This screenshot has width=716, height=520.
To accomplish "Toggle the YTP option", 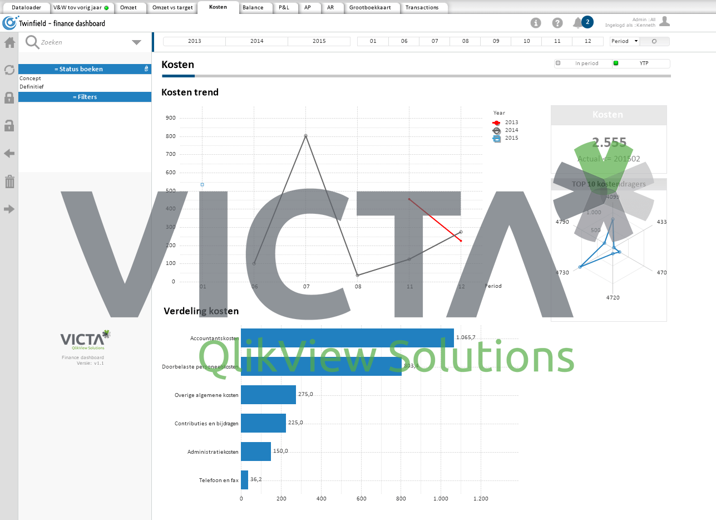I will 641,63.
